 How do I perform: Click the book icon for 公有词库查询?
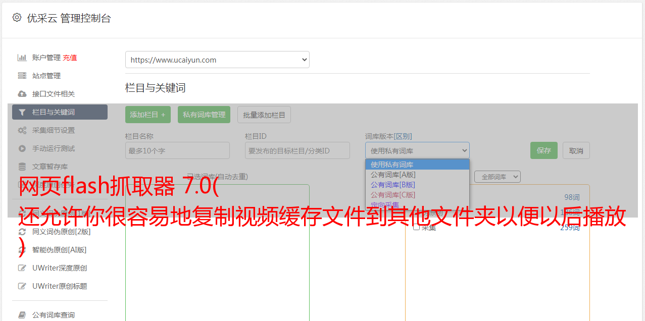click(22, 315)
